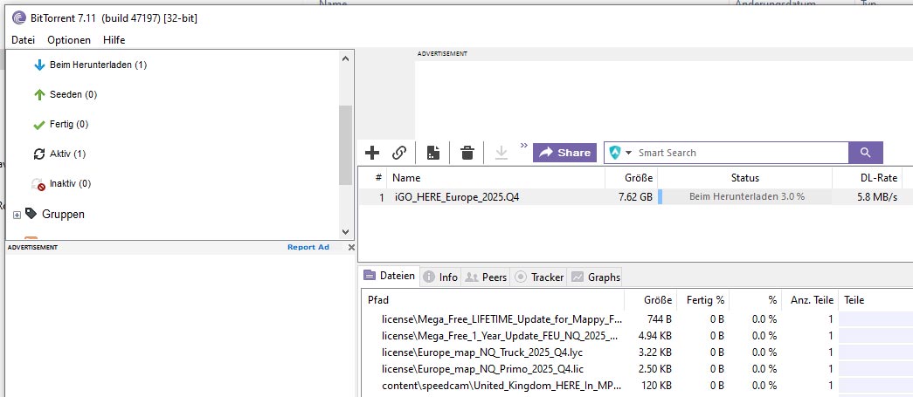The width and height of the screenshot is (913, 397).
Task: Click the Add Torrent plus icon
Action: (x=372, y=153)
